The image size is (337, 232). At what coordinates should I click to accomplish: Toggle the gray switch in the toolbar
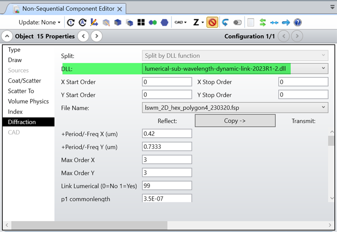tap(237, 22)
